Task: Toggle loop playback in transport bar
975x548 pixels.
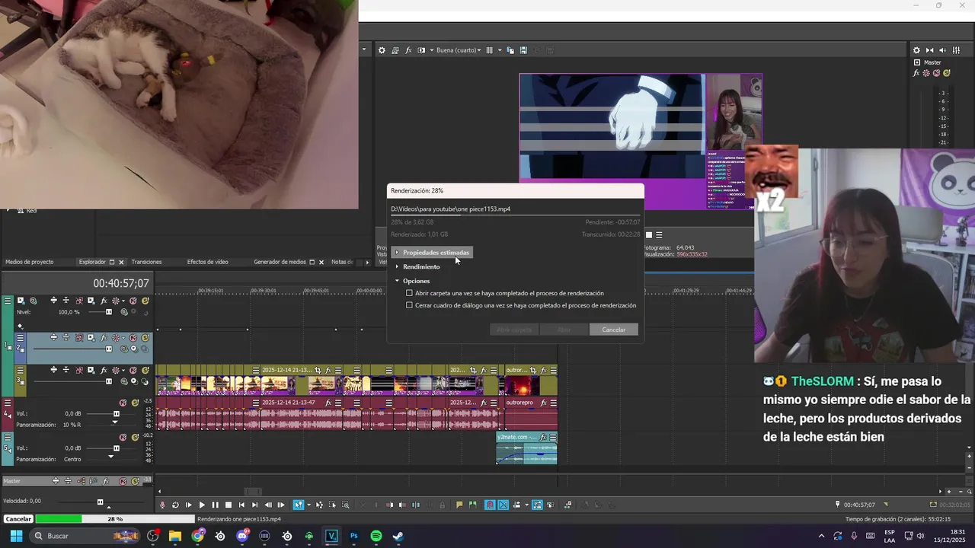Action: click(x=175, y=505)
